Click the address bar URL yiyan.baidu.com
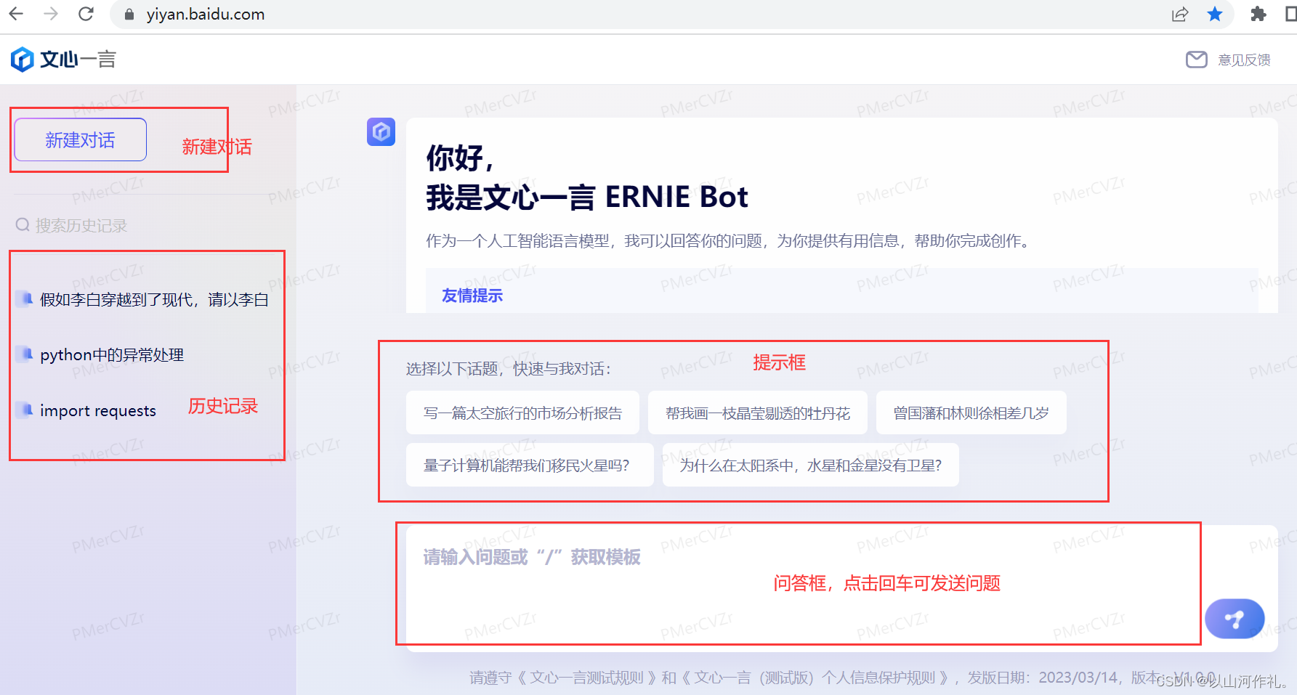The height and width of the screenshot is (695, 1297). (206, 15)
